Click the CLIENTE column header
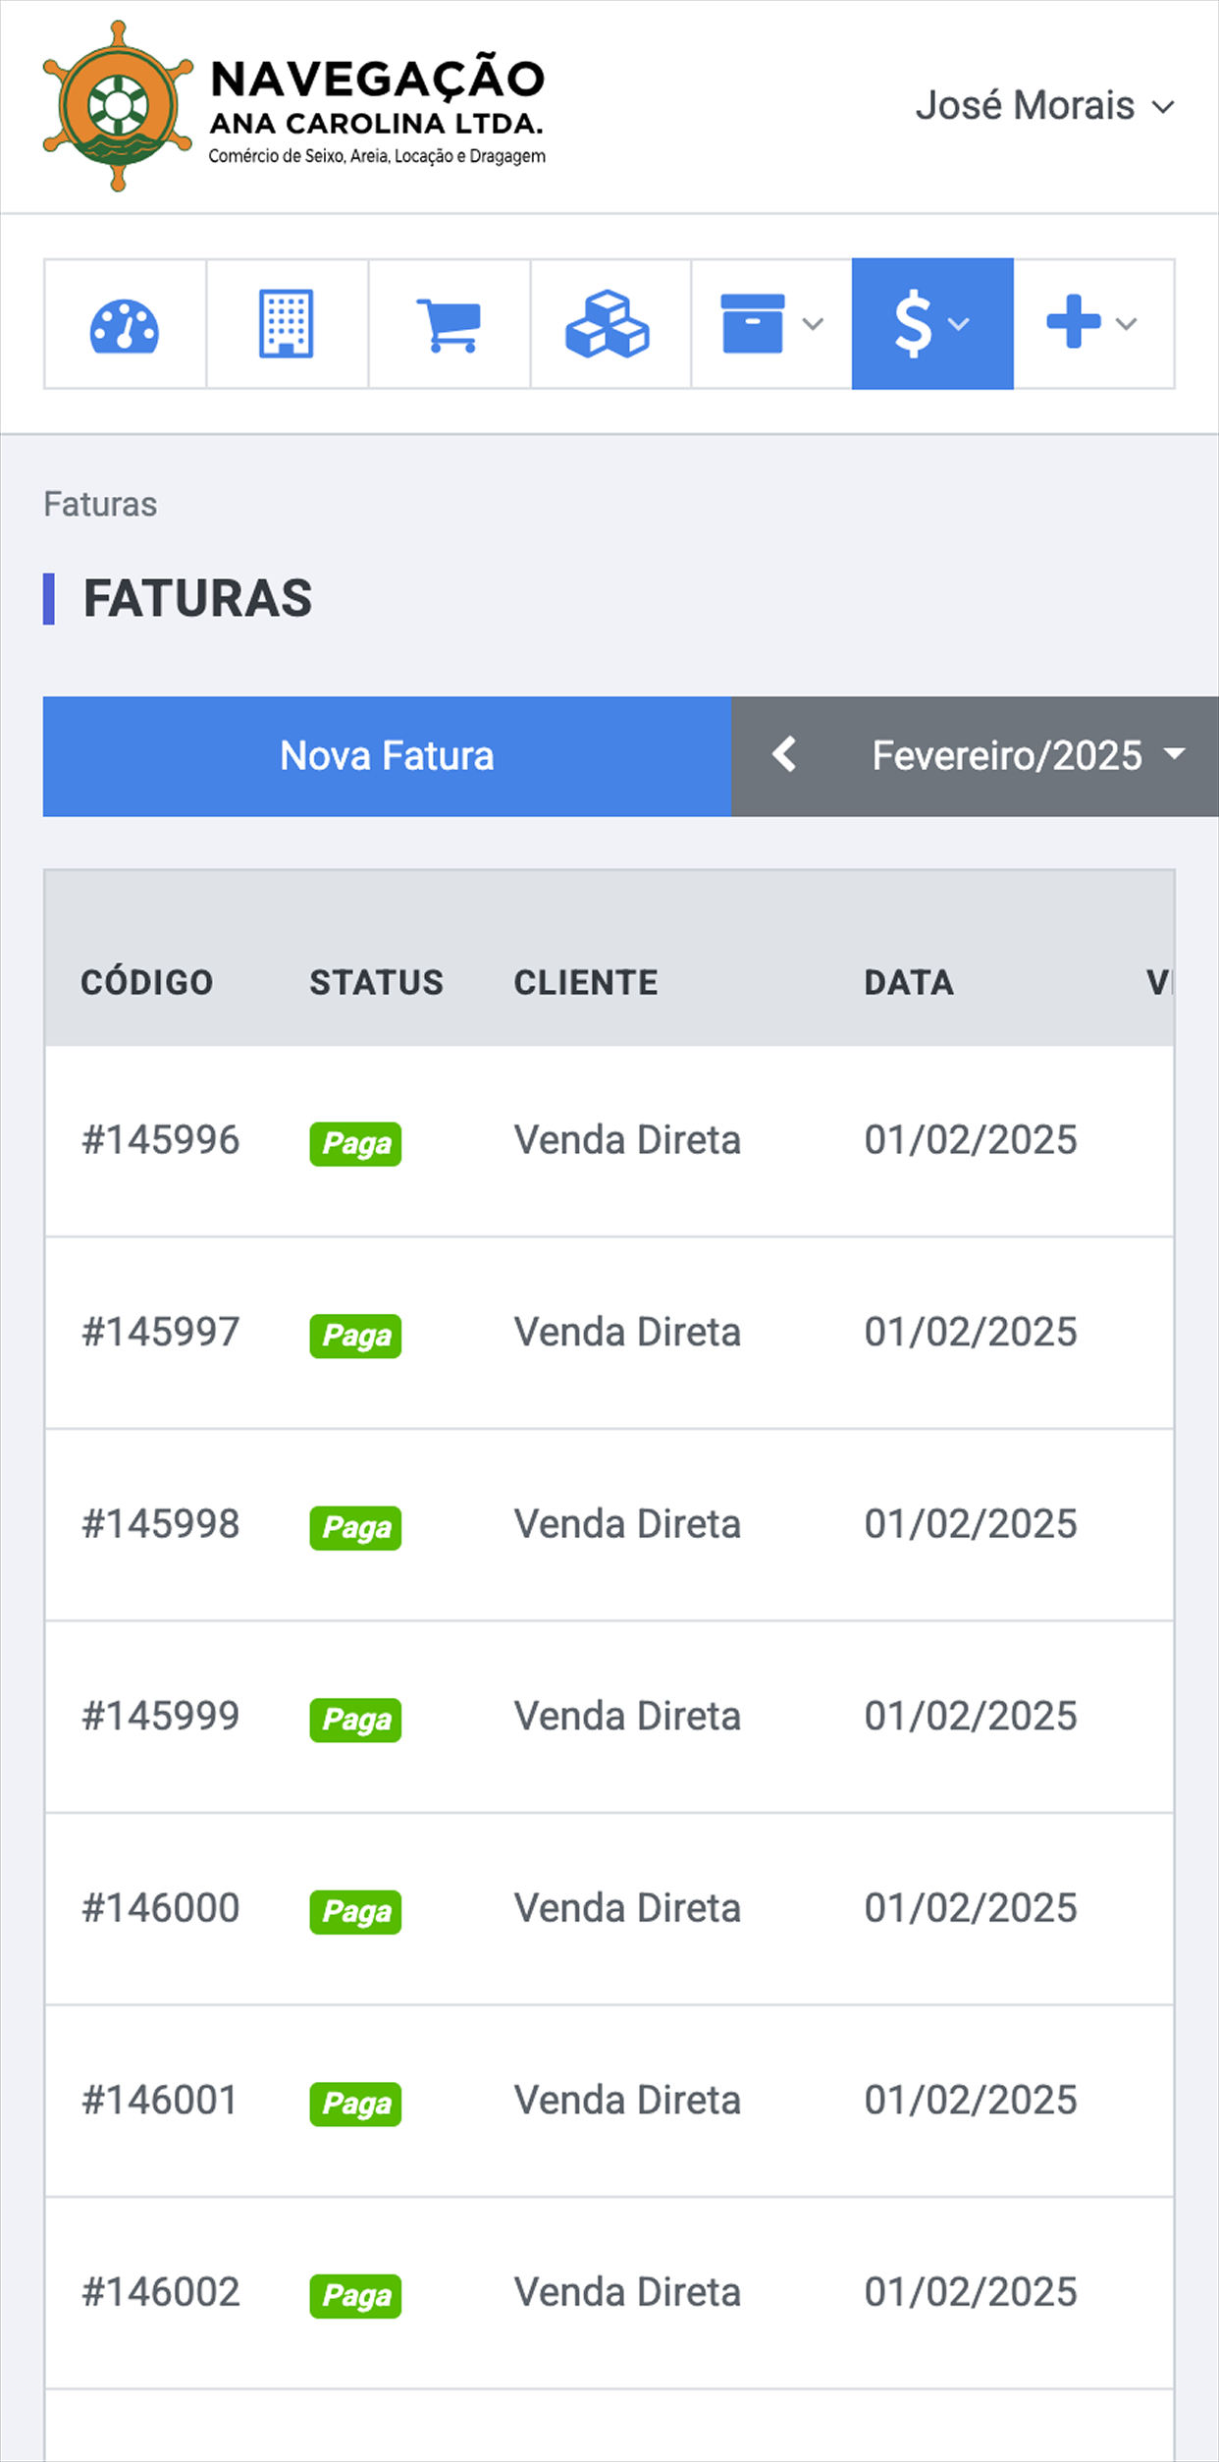Screen dimensions: 1219x2462 (x=586, y=982)
